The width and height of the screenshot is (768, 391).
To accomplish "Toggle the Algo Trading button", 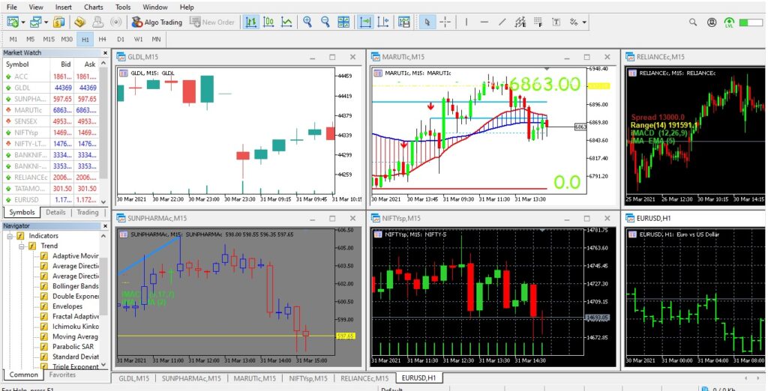I will (157, 22).
